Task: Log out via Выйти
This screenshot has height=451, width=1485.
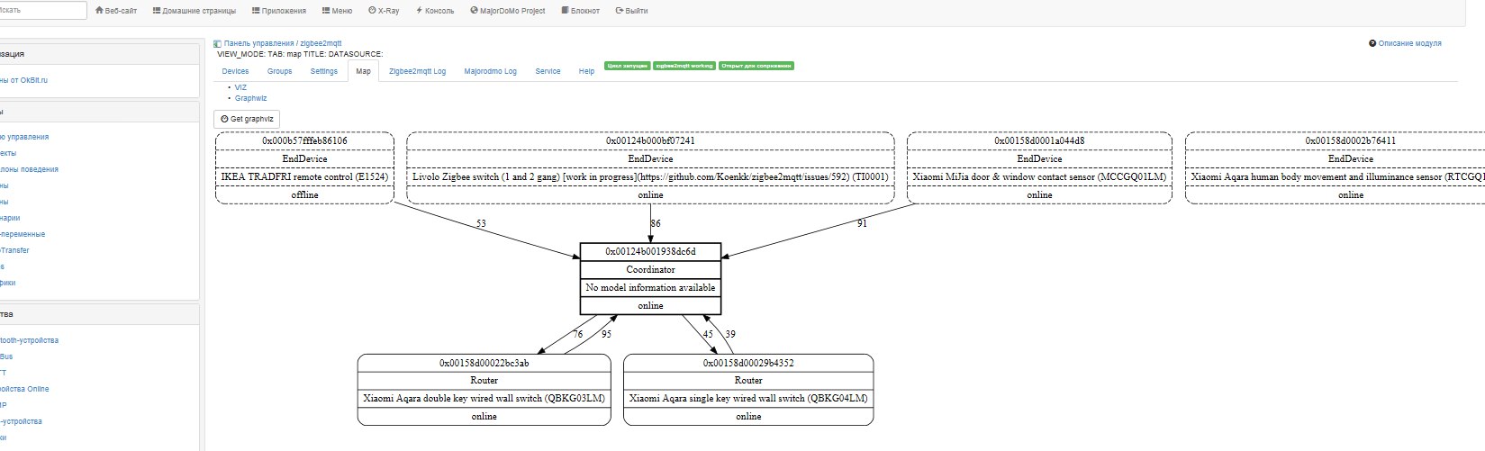Action: point(631,11)
